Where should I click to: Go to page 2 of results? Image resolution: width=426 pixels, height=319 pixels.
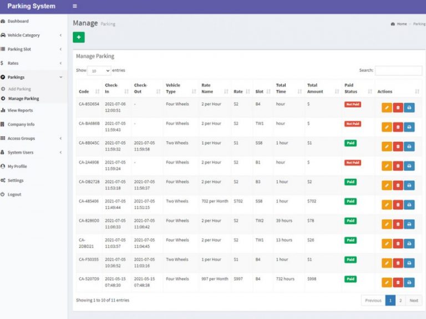click(x=400, y=300)
